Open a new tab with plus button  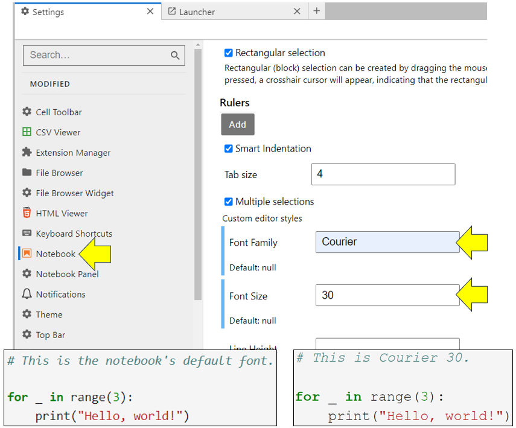coord(317,11)
